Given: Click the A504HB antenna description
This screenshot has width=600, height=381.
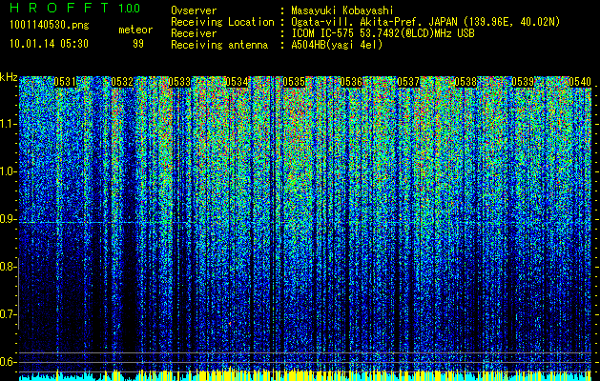Looking at the screenshot, I should tap(337, 45).
